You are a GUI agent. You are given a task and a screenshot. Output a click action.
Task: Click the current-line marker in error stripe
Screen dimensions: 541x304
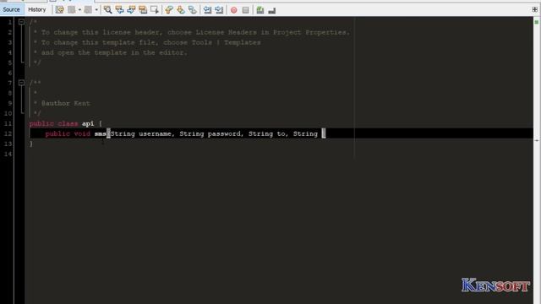537,141
